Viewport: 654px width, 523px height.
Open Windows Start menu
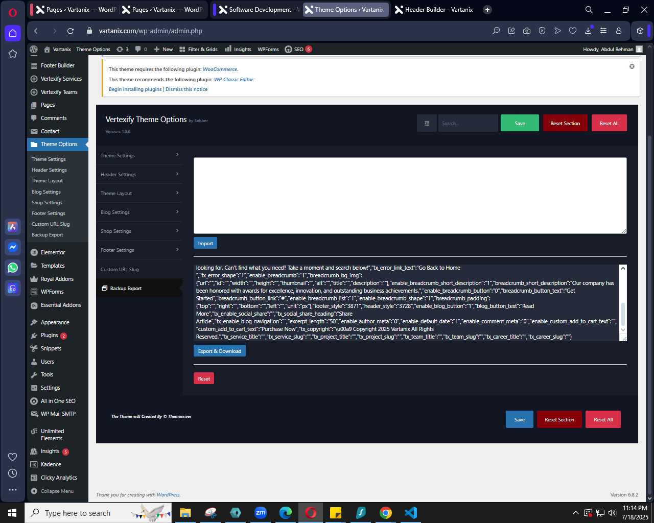point(12,513)
